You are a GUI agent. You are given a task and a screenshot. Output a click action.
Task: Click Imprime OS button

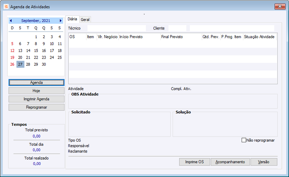tap(195, 162)
